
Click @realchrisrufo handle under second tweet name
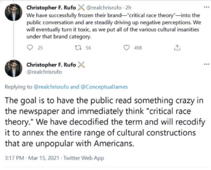pos(44,72)
